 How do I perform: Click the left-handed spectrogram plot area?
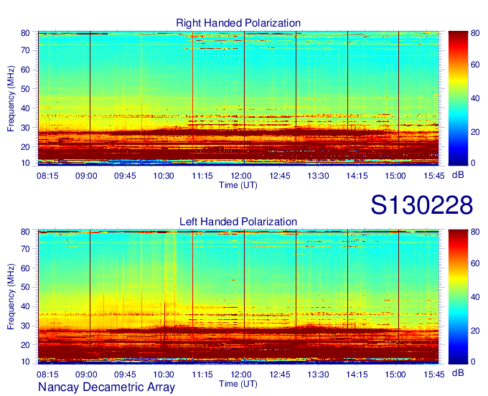coord(238,297)
